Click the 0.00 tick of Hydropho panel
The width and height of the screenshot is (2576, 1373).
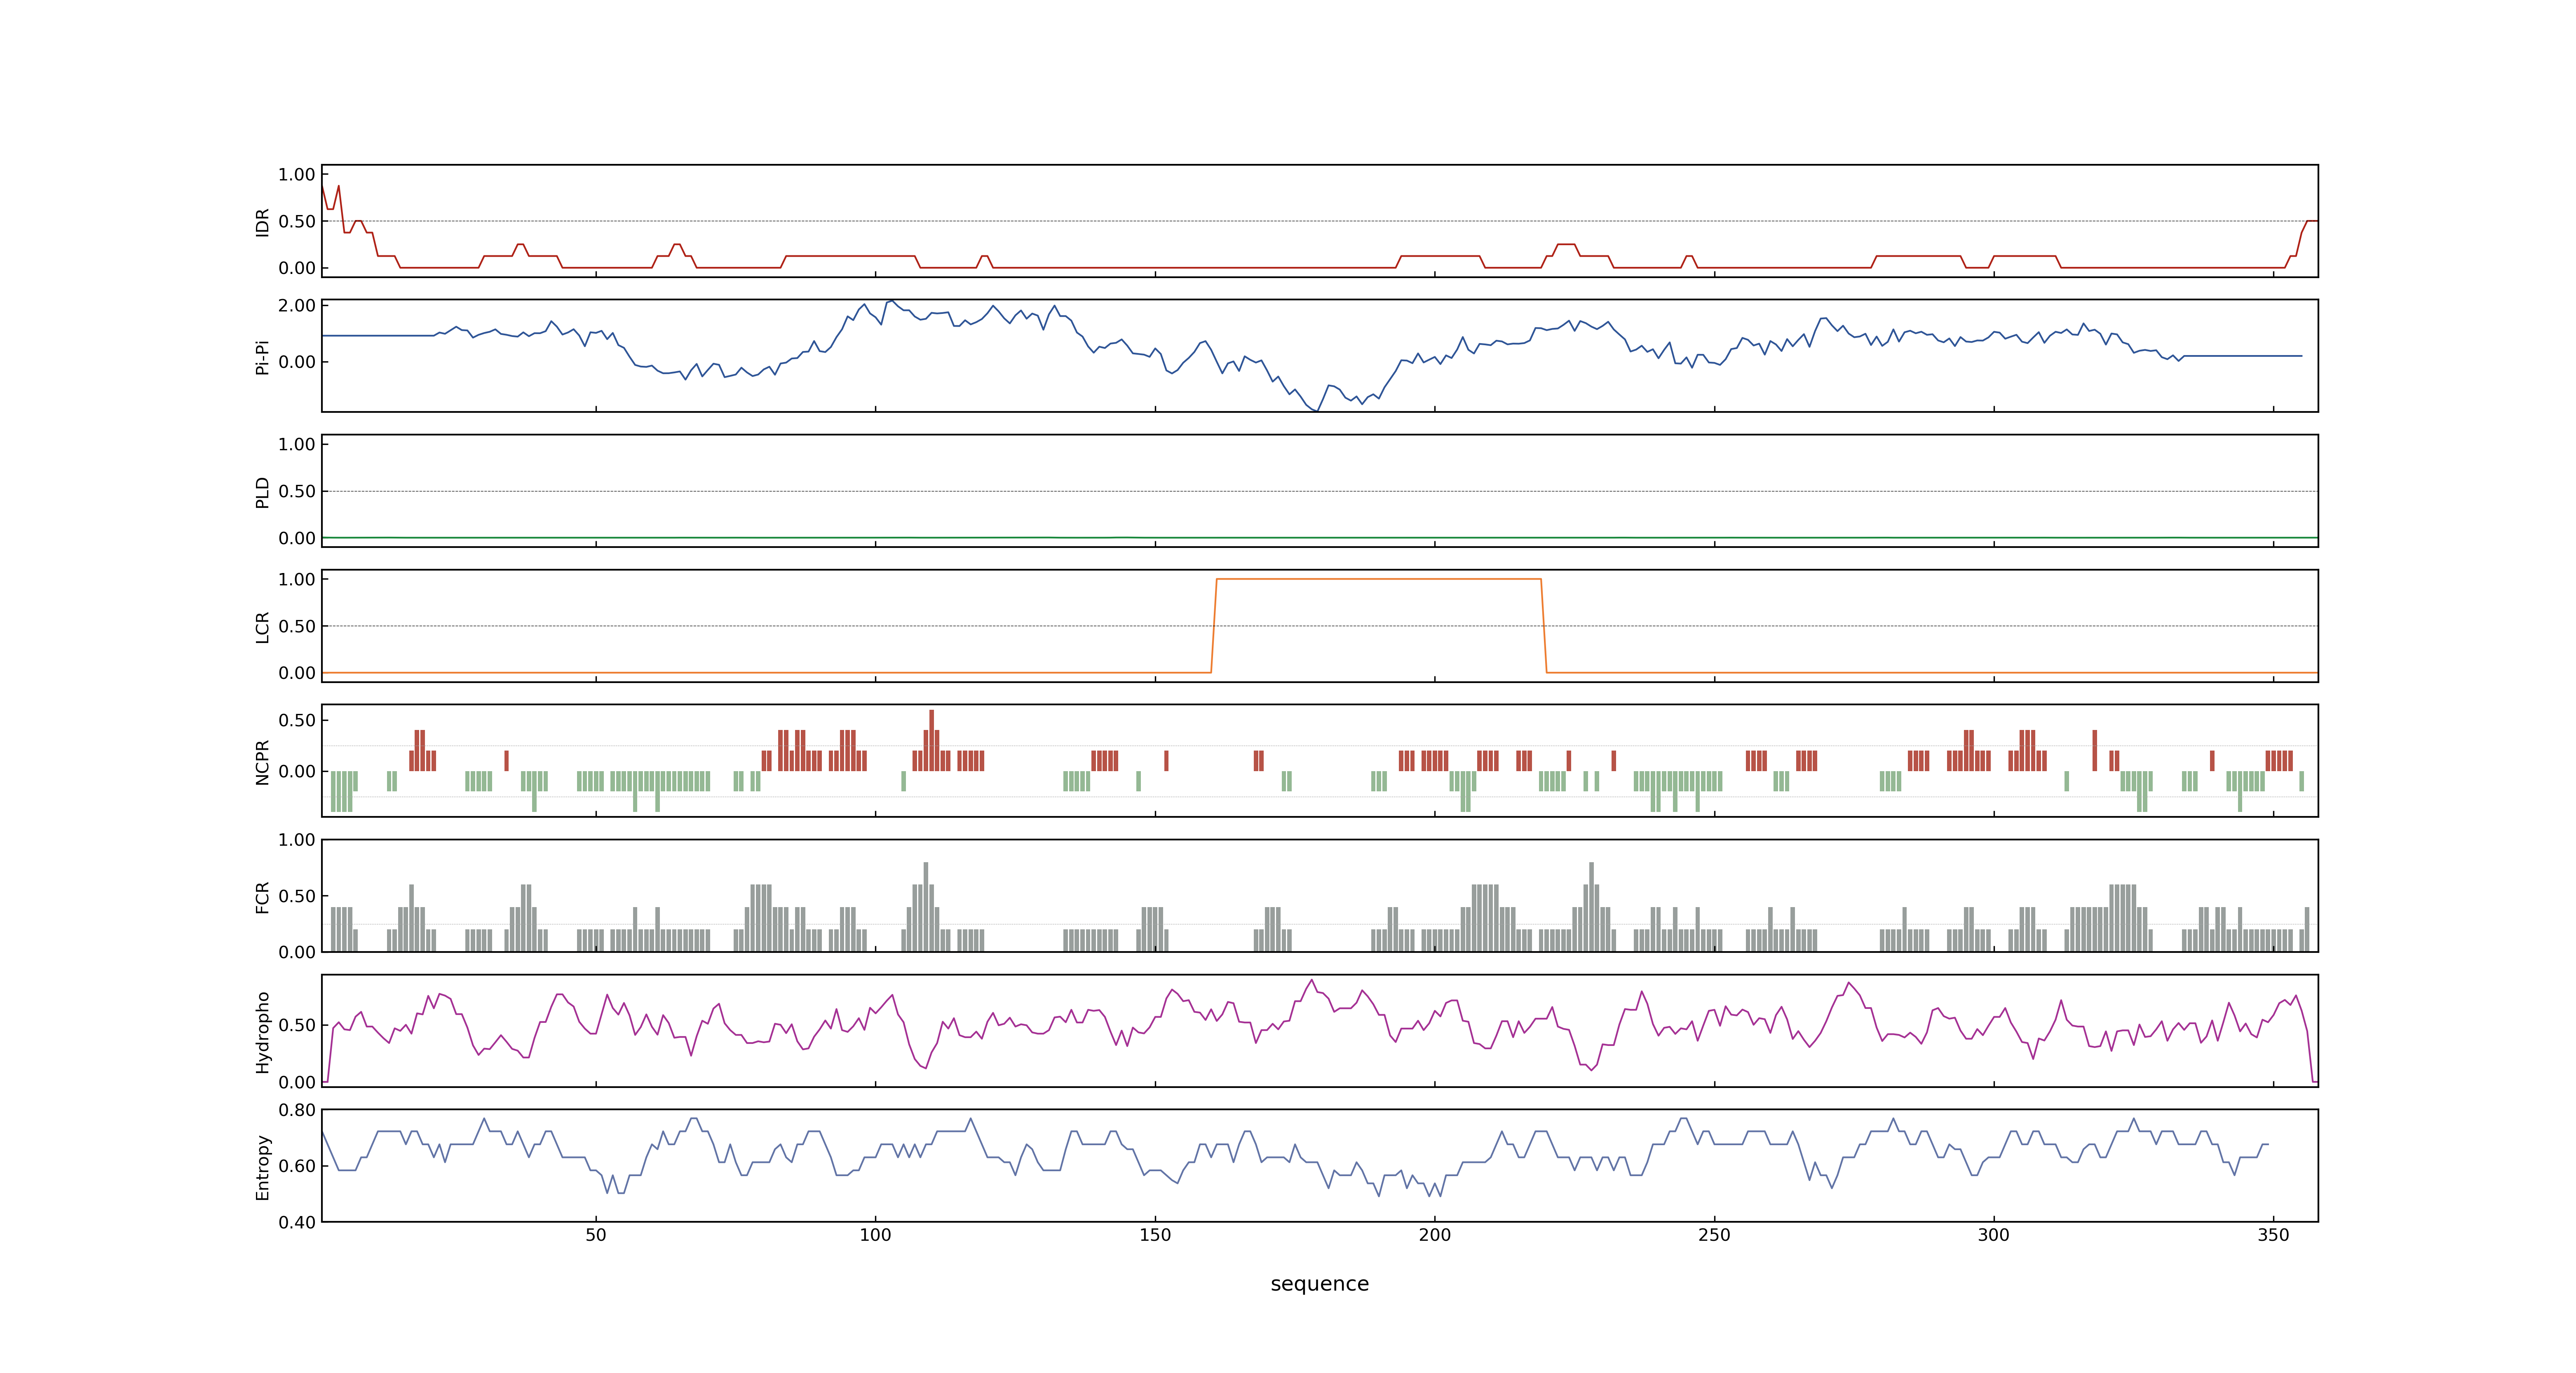pos(297,1082)
